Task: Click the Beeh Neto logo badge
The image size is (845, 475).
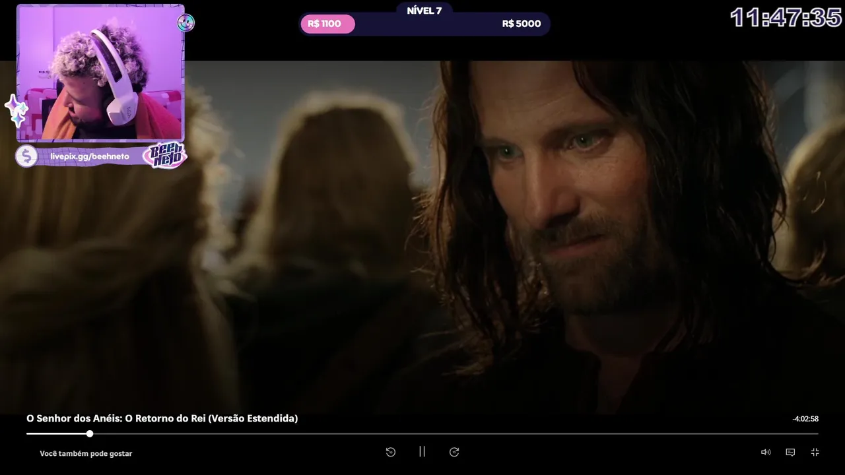Action: (165, 156)
